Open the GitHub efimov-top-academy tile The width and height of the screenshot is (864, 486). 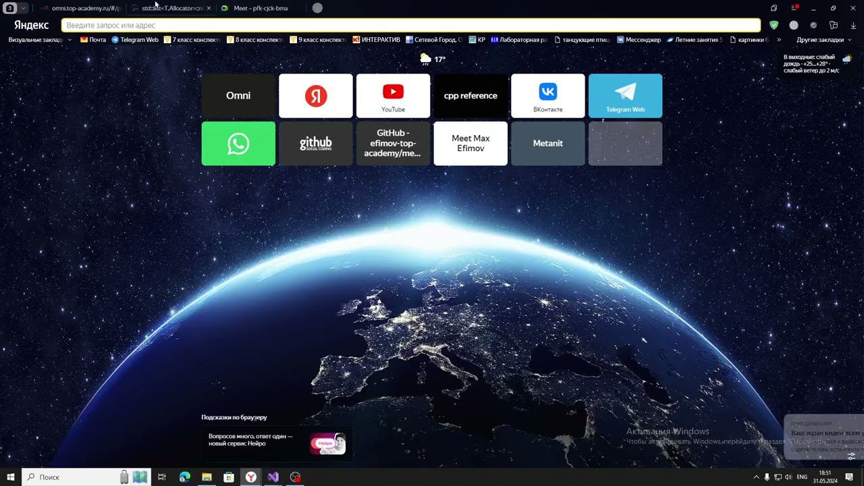tap(393, 143)
